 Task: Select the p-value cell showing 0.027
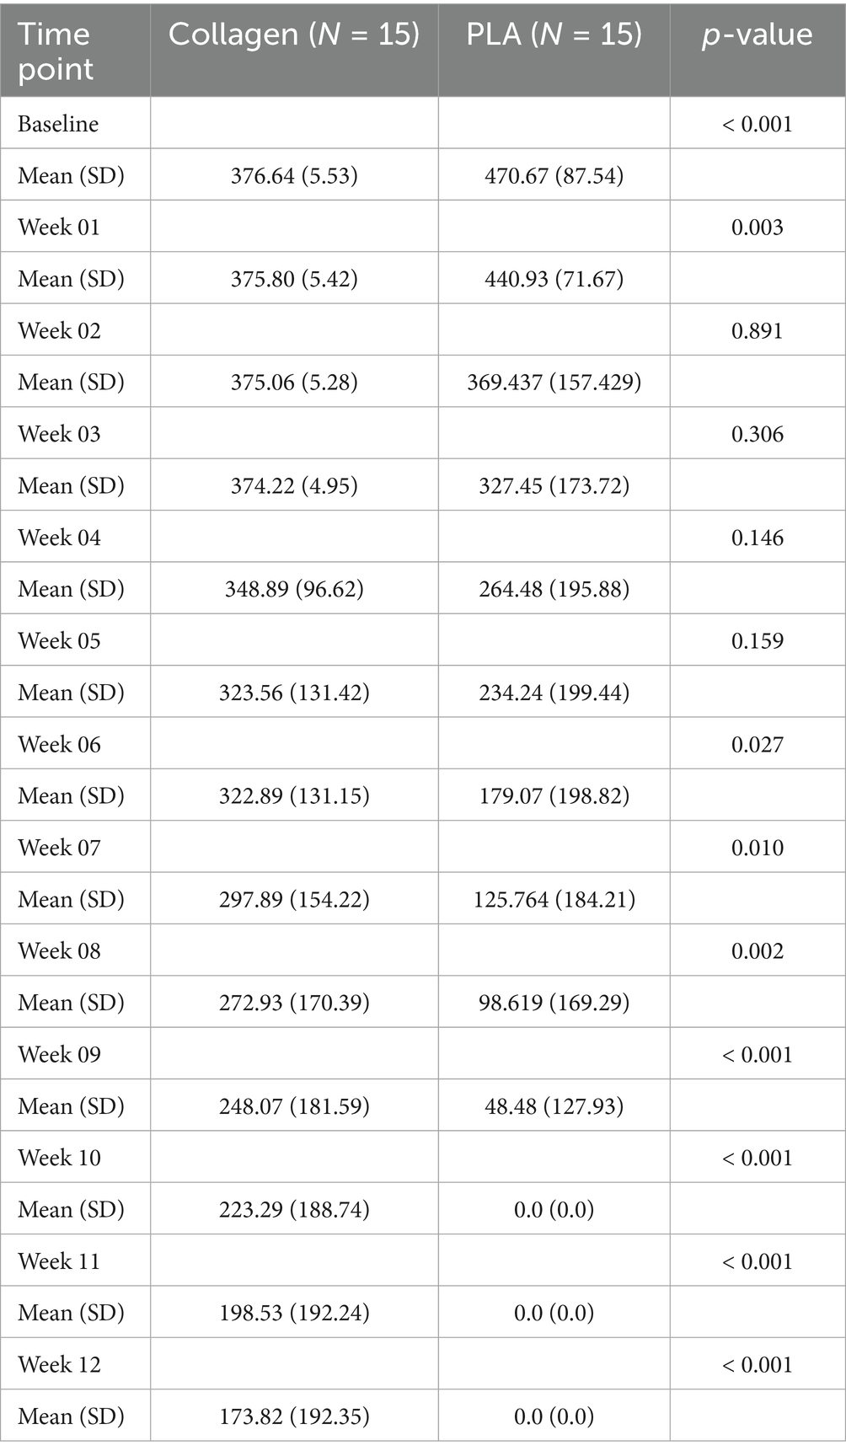tap(757, 744)
